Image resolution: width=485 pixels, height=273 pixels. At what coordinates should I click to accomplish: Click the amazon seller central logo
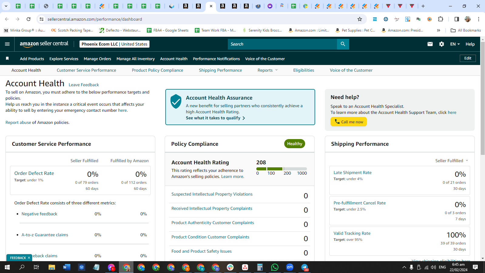click(x=44, y=44)
